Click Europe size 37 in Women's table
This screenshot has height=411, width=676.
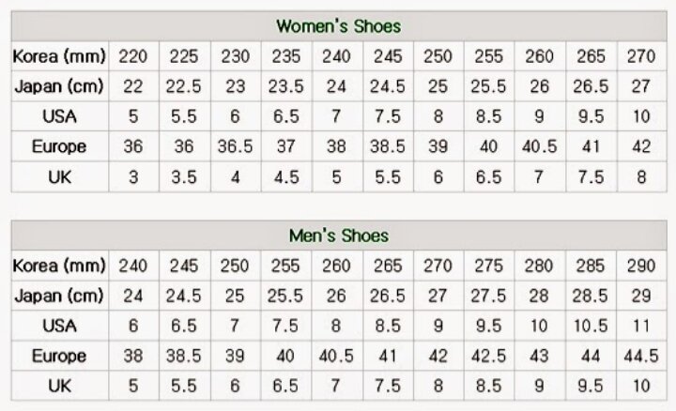(285, 145)
